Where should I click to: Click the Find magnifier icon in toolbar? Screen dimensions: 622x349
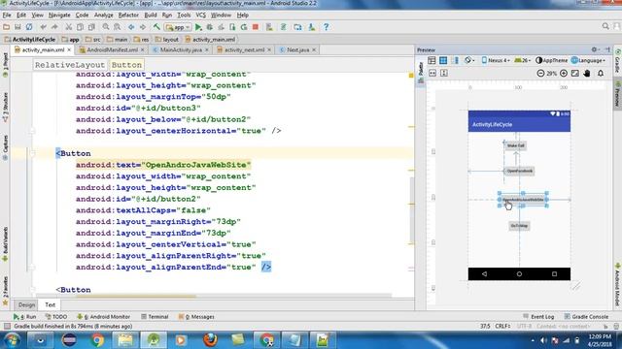pyautogui.click(x=106, y=27)
